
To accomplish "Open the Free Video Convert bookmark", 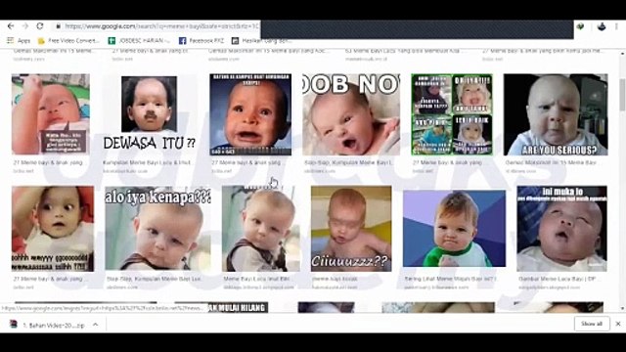I will (x=68, y=41).
